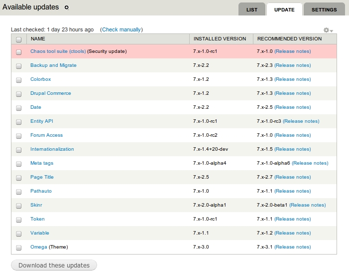Click the Date module link
349x276 pixels.
pyautogui.click(x=36, y=107)
